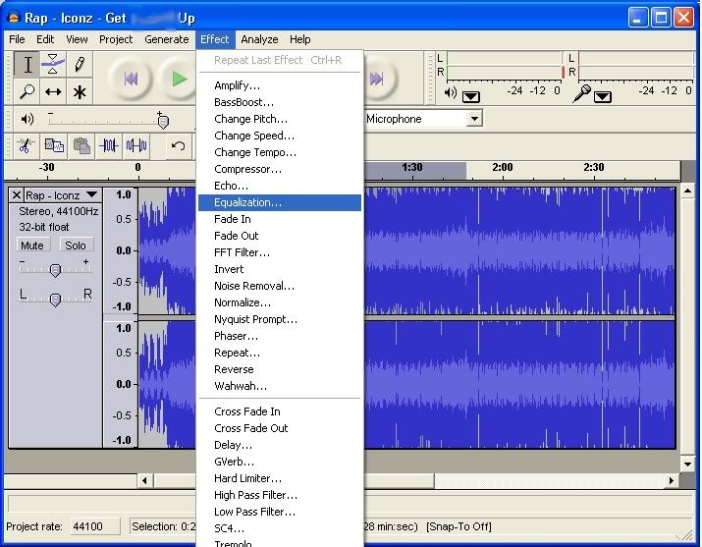Choose Equalization effect
The height and width of the screenshot is (547, 702).
[x=280, y=202]
